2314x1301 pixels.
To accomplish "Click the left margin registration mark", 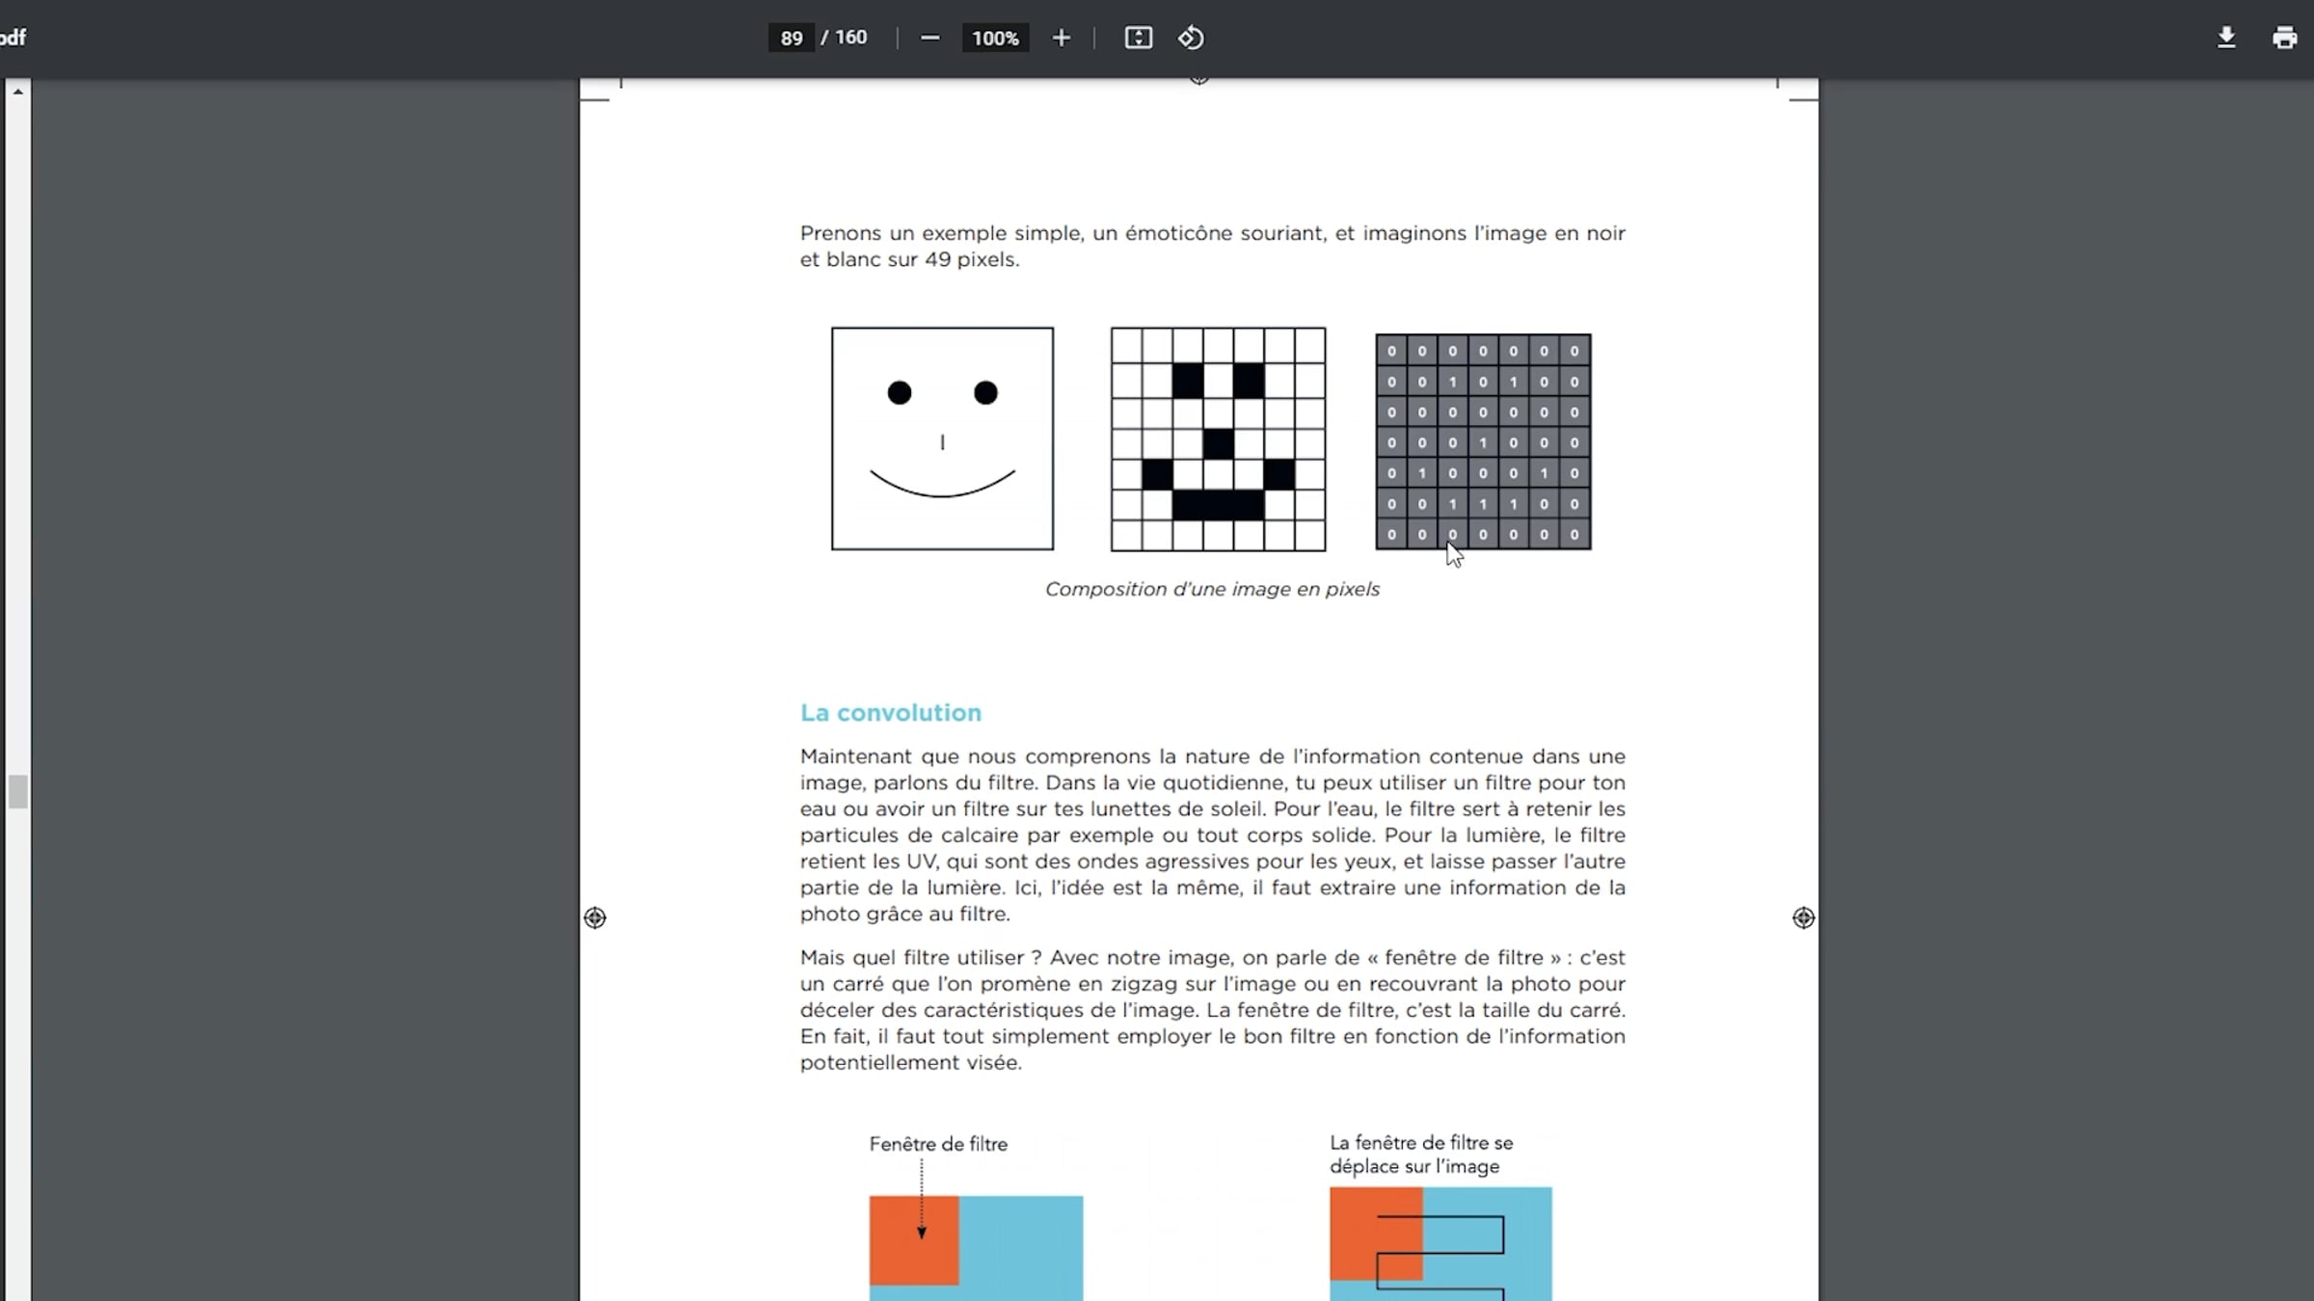I will click(x=595, y=917).
